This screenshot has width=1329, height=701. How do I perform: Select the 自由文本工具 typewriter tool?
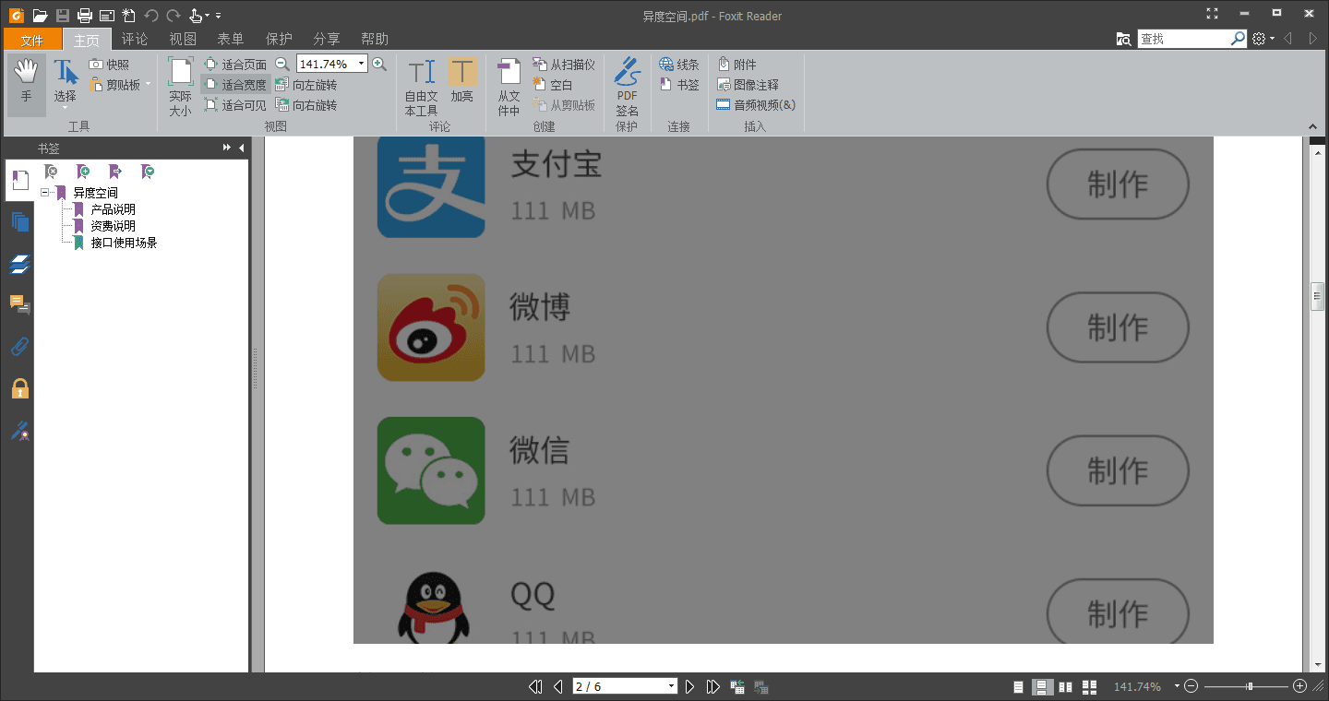pos(422,86)
